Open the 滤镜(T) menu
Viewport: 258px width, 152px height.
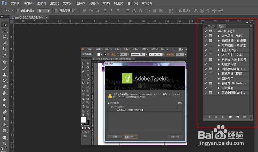(x=94, y=3)
